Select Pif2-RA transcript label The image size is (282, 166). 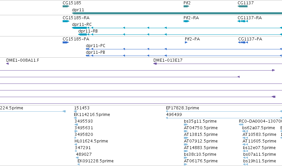tap(191, 18)
